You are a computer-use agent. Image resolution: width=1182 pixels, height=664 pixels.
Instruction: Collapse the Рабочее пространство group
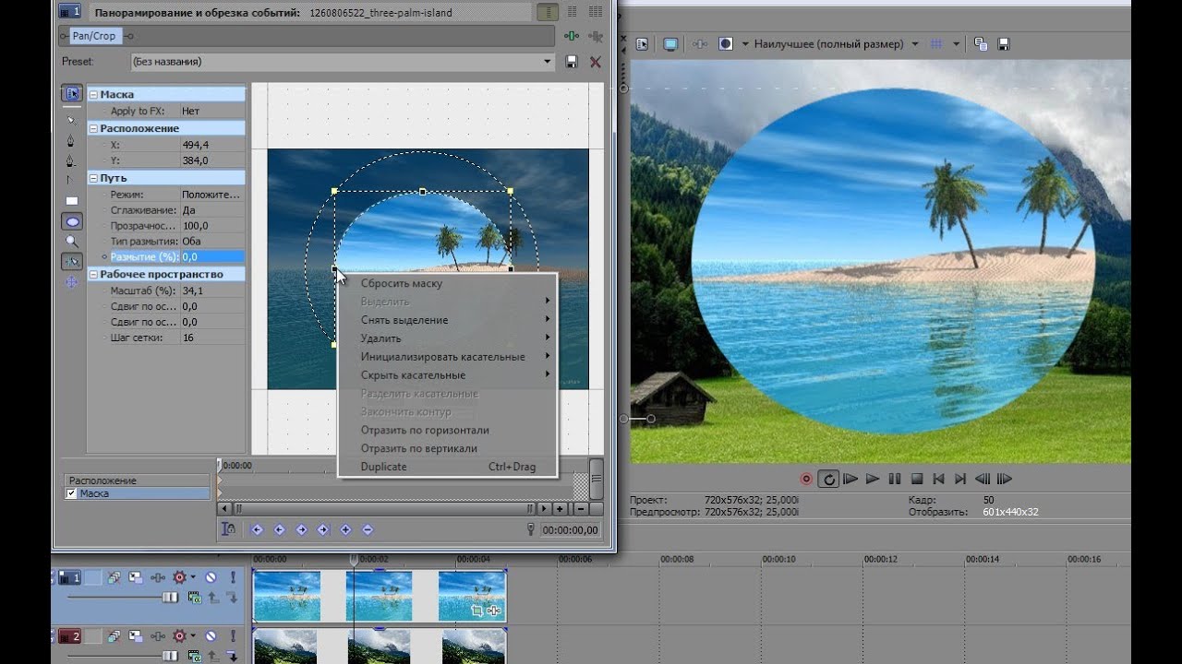tap(93, 274)
